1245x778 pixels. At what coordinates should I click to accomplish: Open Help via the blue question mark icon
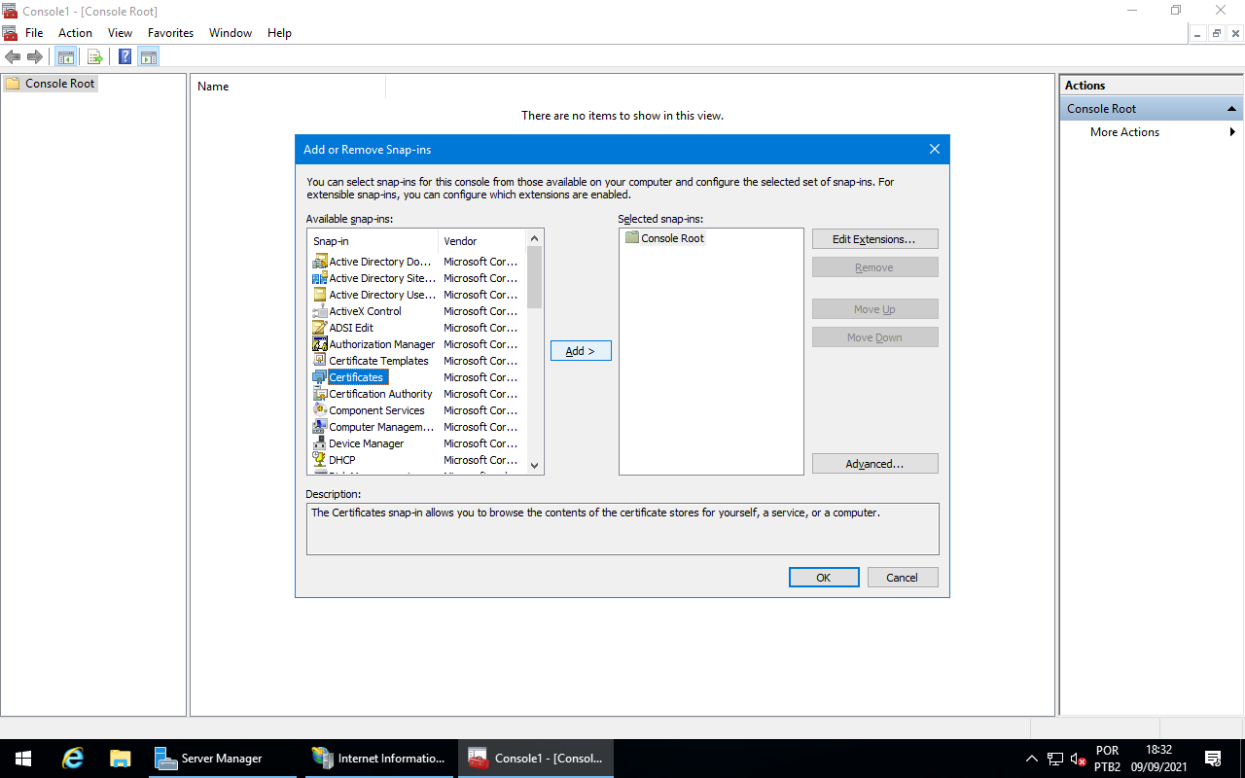click(x=125, y=56)
